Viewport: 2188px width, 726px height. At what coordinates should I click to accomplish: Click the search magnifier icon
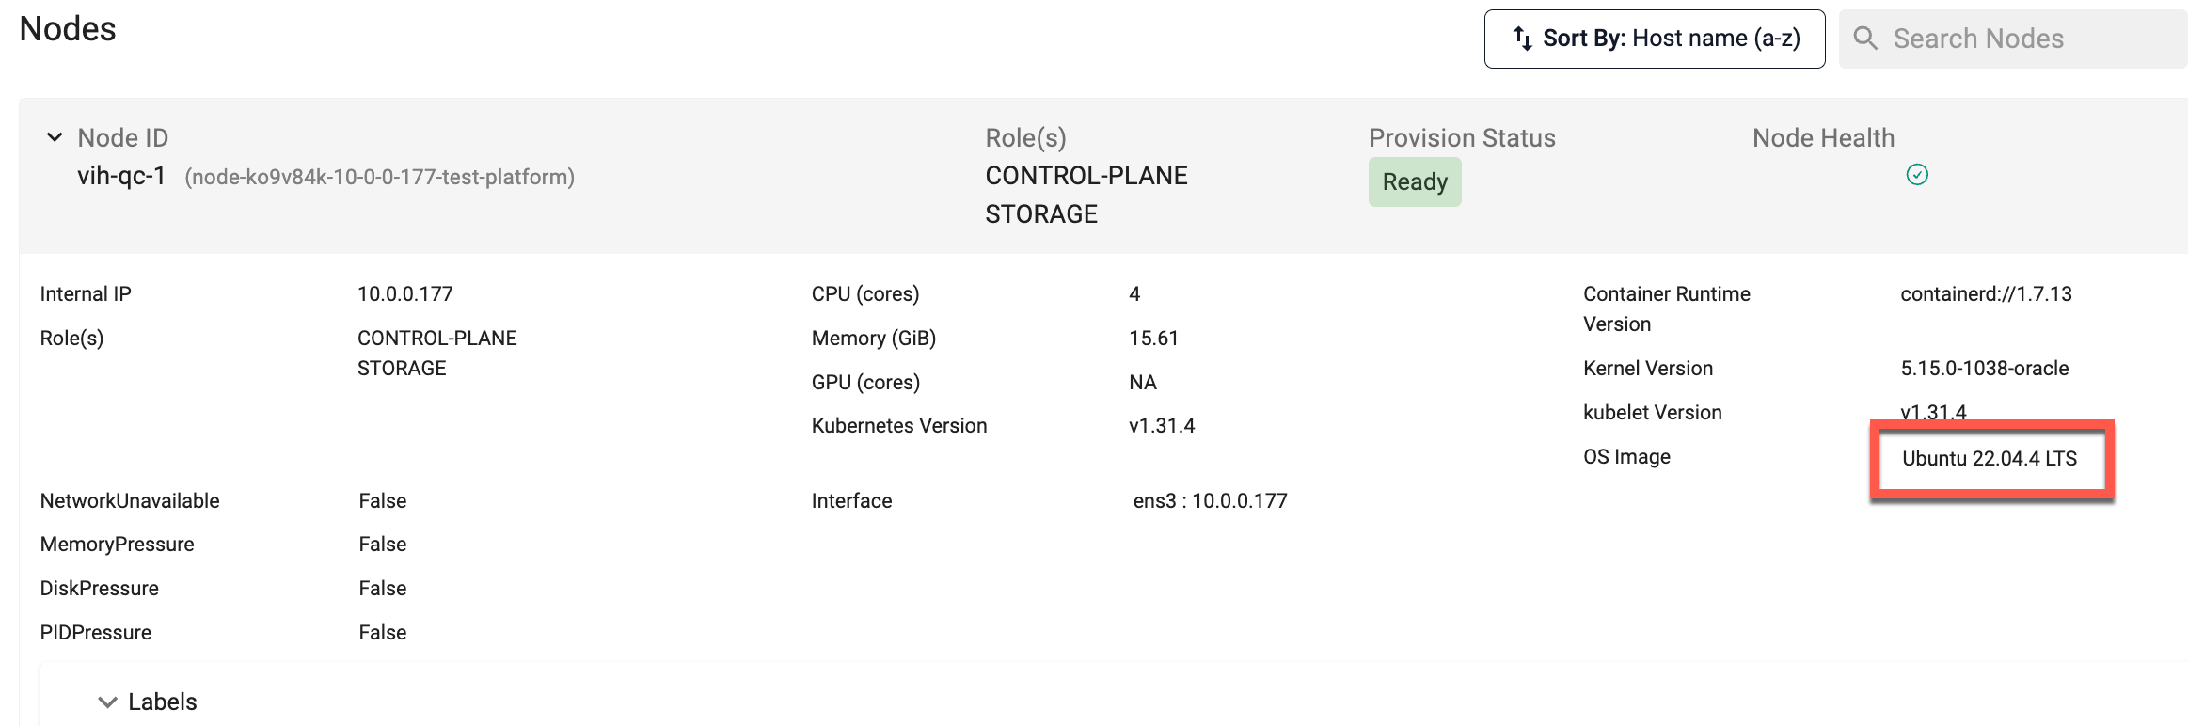1864,39
